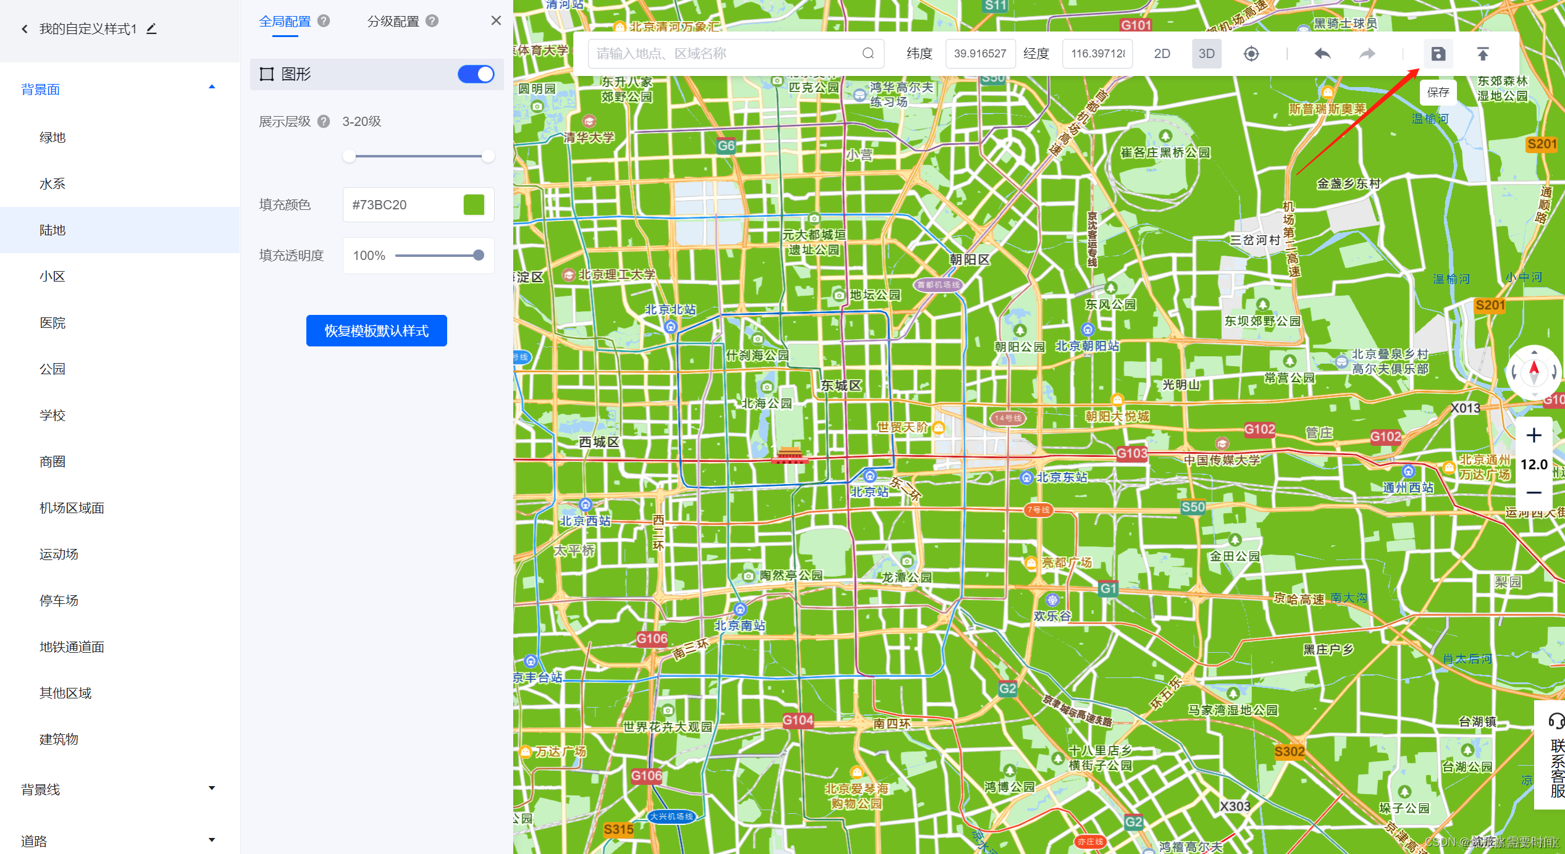The image size is (1565, 854).
Task: Expand the 道路 category
Action: (212, 840)
